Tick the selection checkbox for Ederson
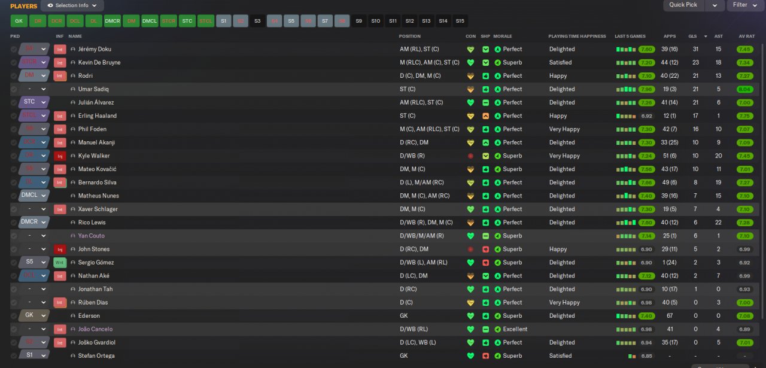 pos(14,316)
